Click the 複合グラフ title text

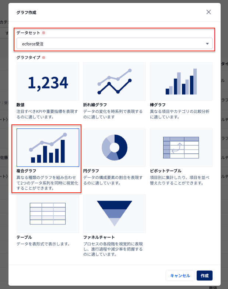pyautogui.click(x=26, y=171)
